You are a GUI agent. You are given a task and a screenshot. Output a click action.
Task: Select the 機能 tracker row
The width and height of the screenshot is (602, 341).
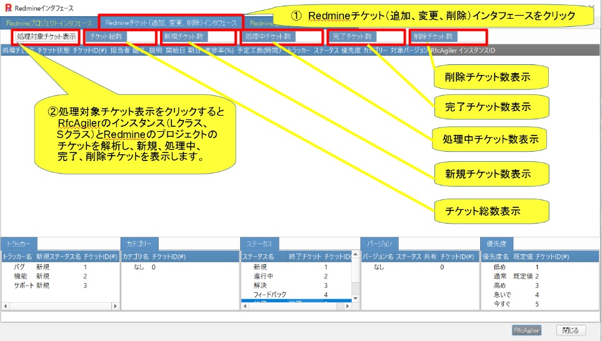point(61,276)
